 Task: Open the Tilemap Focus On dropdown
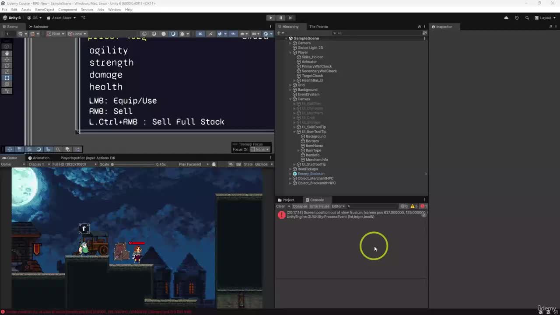[260, 149]
